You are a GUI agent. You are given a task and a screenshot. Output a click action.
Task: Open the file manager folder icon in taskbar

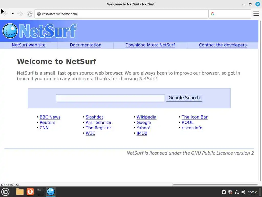pos(20,192)
